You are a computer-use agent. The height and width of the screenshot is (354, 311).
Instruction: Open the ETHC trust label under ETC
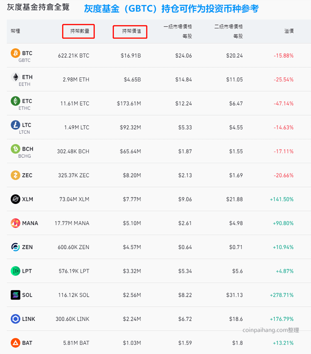24,108
